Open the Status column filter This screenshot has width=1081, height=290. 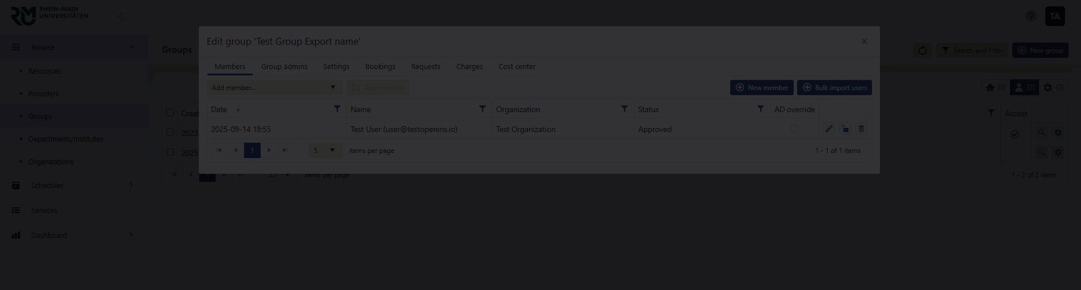pyautogui.click(x=761, y=109)
